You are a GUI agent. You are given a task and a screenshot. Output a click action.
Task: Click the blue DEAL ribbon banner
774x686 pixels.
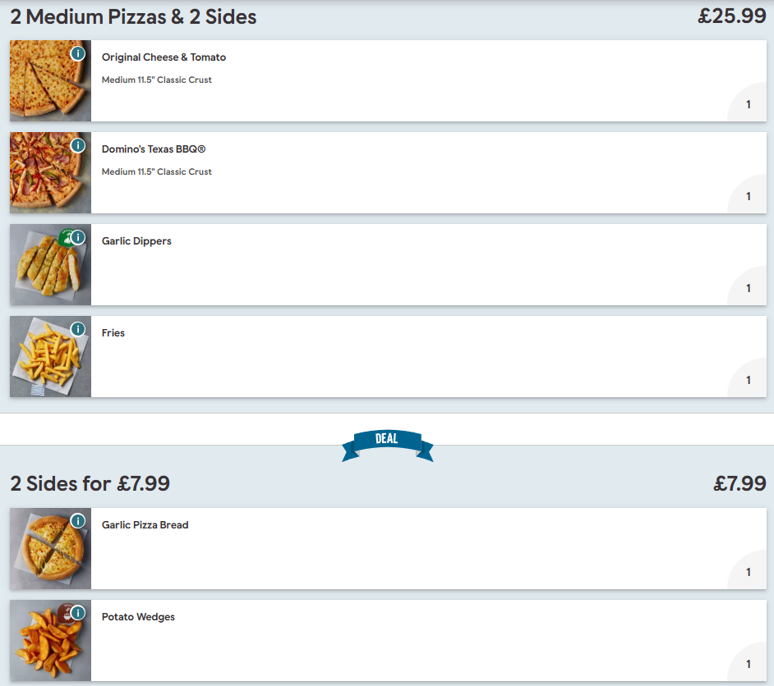pyautogui.click(x=388, y=446)
